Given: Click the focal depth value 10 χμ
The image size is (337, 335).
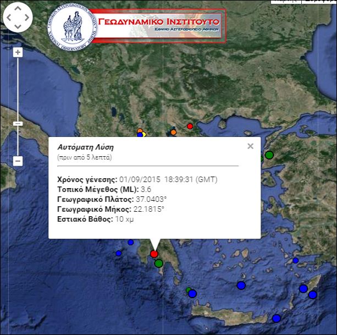Looking at the screenshot, I should pyautogui.click(x=124, y=219).
